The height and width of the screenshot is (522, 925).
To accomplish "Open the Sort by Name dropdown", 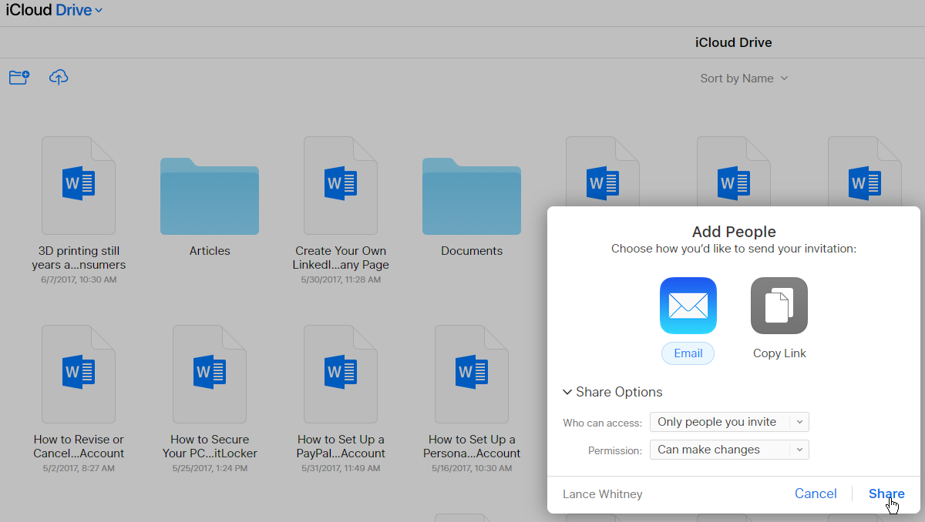I will 744,79.
